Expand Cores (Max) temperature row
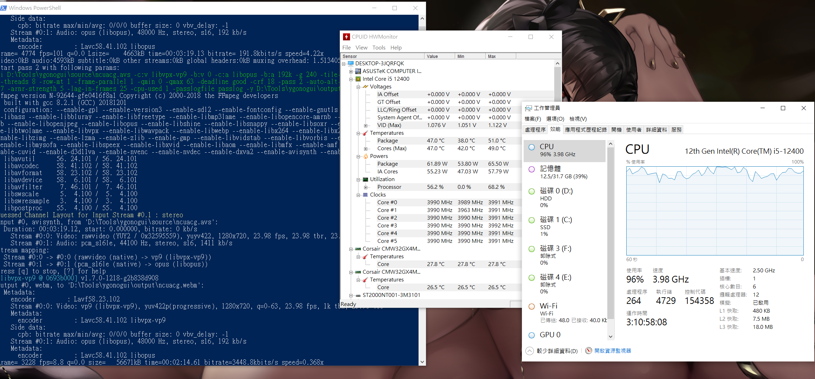Viewport: 815px width, 379px height. tap(366, 148)
